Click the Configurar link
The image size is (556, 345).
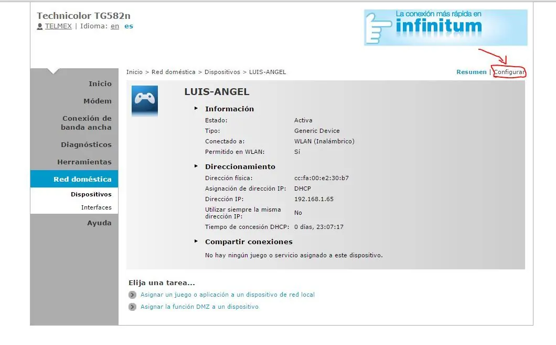click(x=509, y=72)
